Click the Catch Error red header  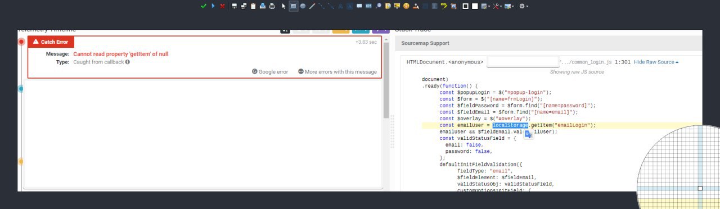coord(51,42)
